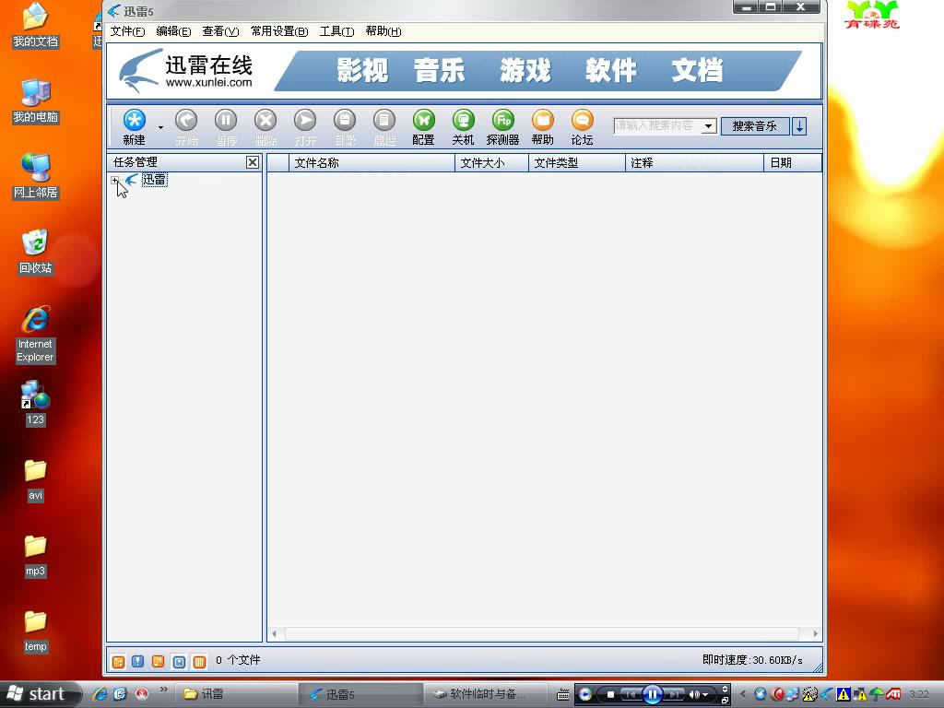Focus the search content input field

pos(657,125)
